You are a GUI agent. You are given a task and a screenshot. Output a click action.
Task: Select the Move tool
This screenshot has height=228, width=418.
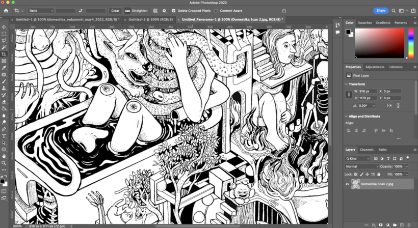4,27
